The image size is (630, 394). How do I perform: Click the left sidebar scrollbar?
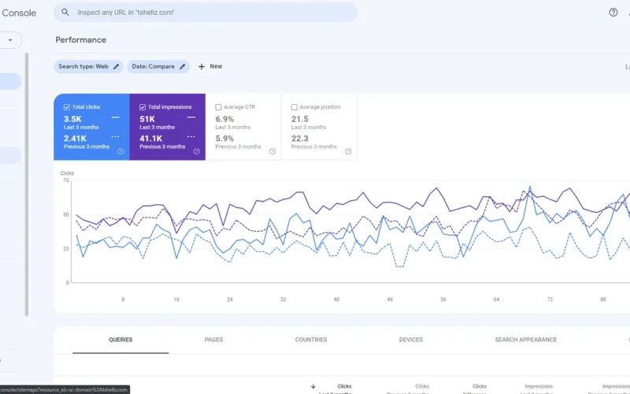(x=27, y=184)
